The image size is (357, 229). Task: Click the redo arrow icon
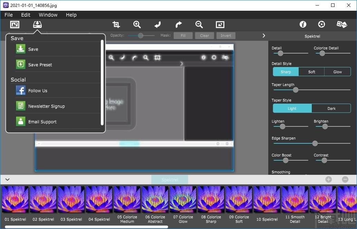[x=178, y=25]
